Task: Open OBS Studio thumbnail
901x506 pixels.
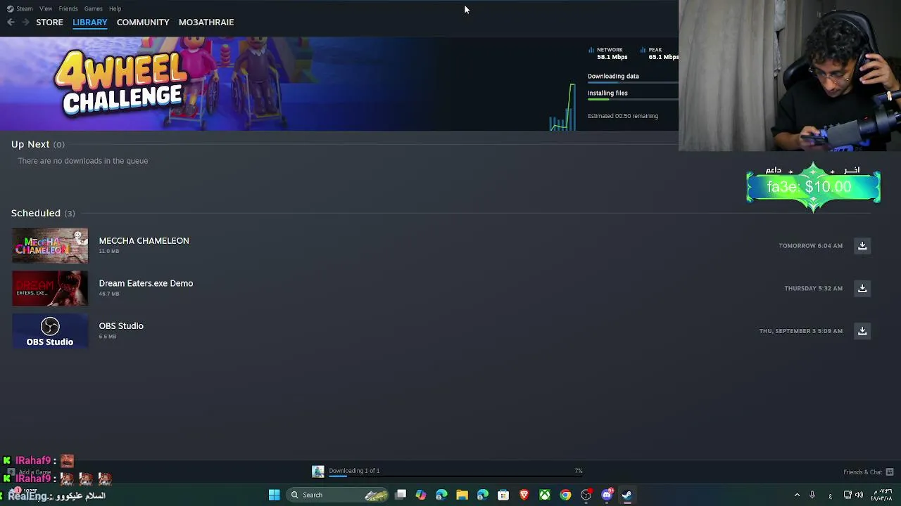Action: 50,331
